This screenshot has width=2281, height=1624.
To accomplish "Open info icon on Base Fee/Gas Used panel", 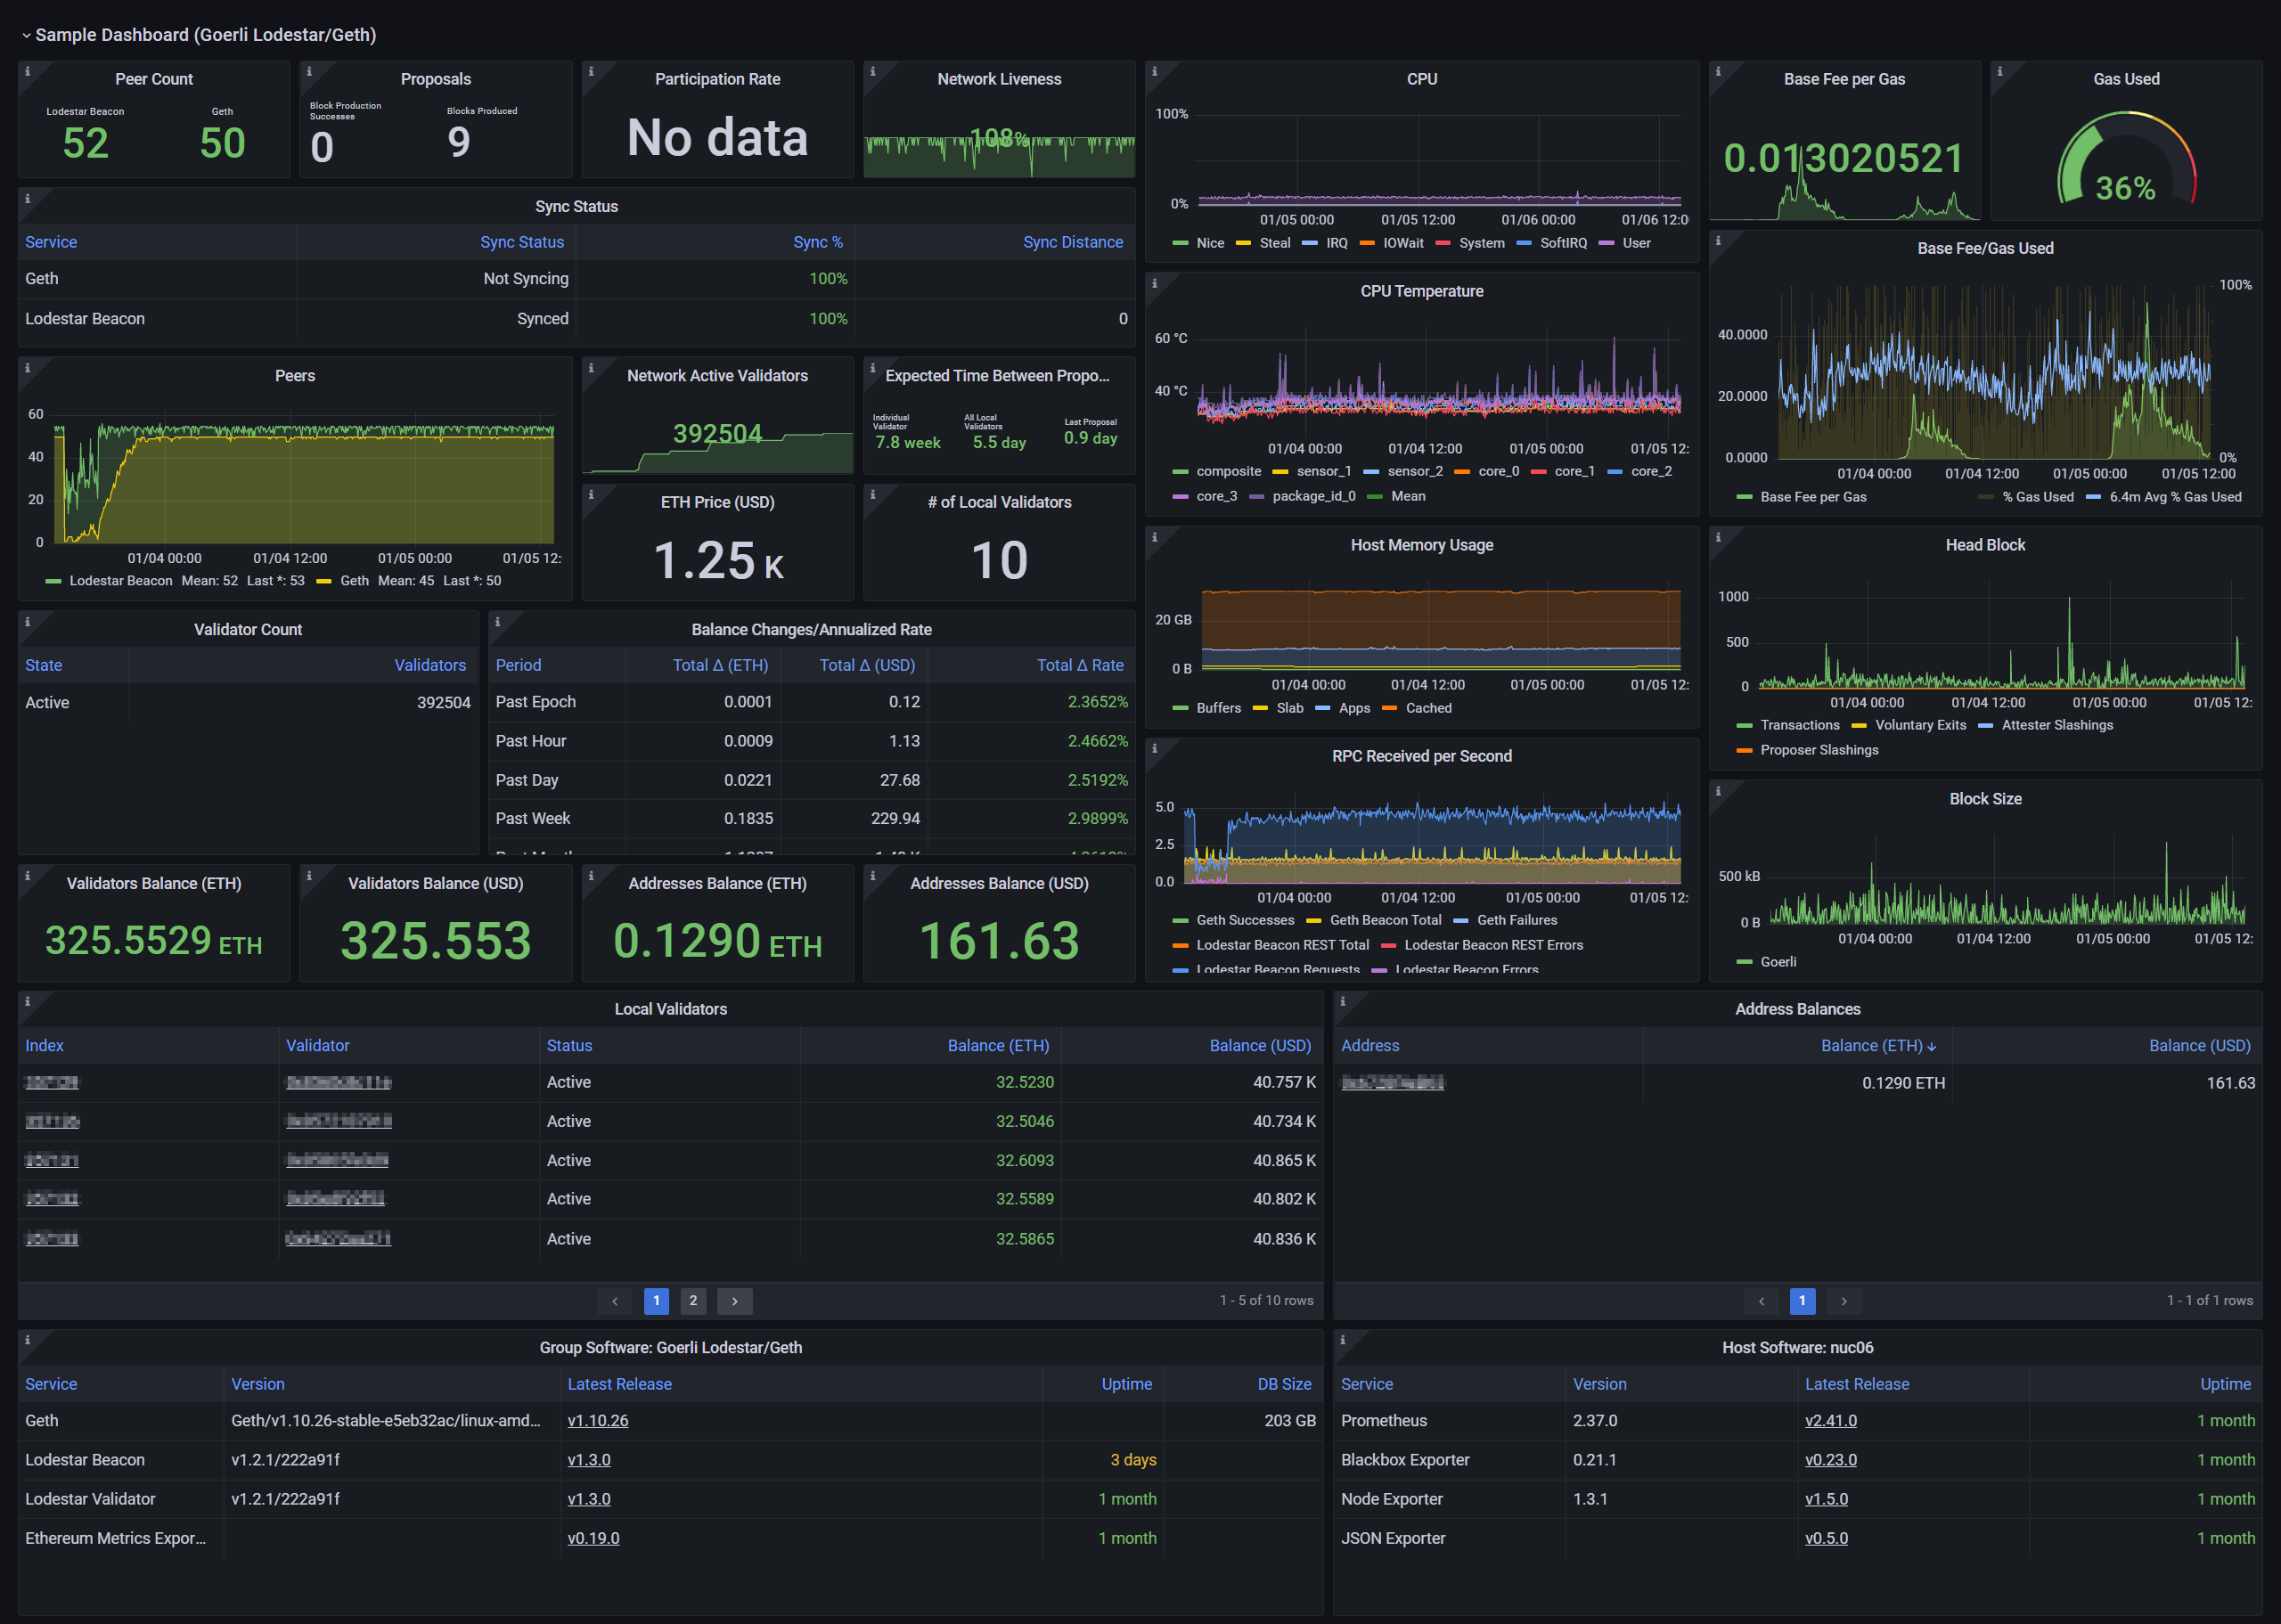I will click(x=1718, y=241).
